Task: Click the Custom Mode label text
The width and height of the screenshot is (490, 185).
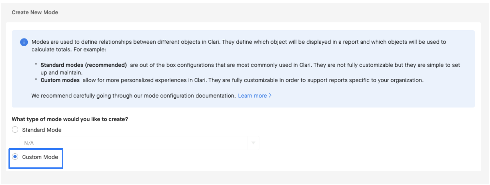Action: point(40,157)
